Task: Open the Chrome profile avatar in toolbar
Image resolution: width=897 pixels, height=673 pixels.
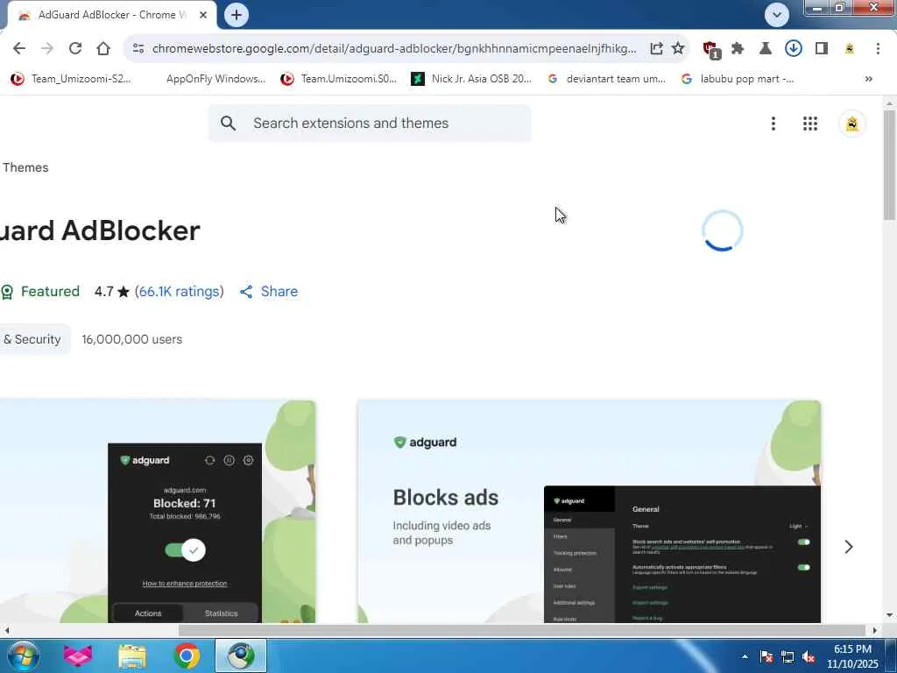Action: (x=850, y=49)
